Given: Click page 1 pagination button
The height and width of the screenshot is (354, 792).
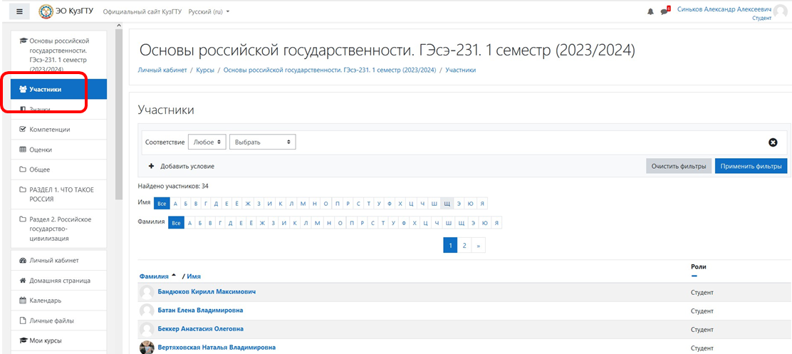Looking at the screenshot, I should tap(450, 246).
